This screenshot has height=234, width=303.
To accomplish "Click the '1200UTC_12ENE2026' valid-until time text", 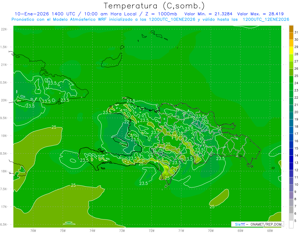I will click(266, 19).
